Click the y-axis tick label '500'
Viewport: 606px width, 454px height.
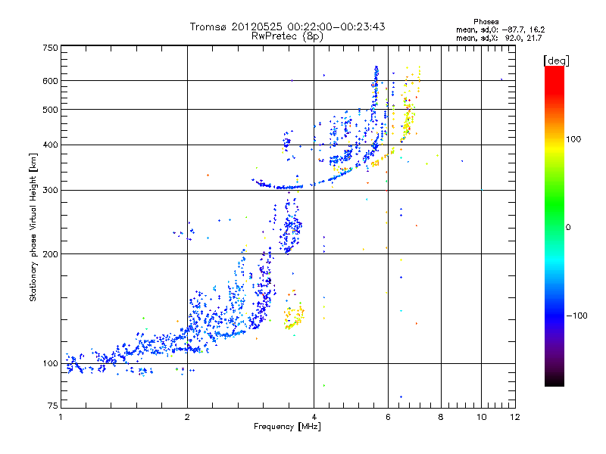[50, 110]
